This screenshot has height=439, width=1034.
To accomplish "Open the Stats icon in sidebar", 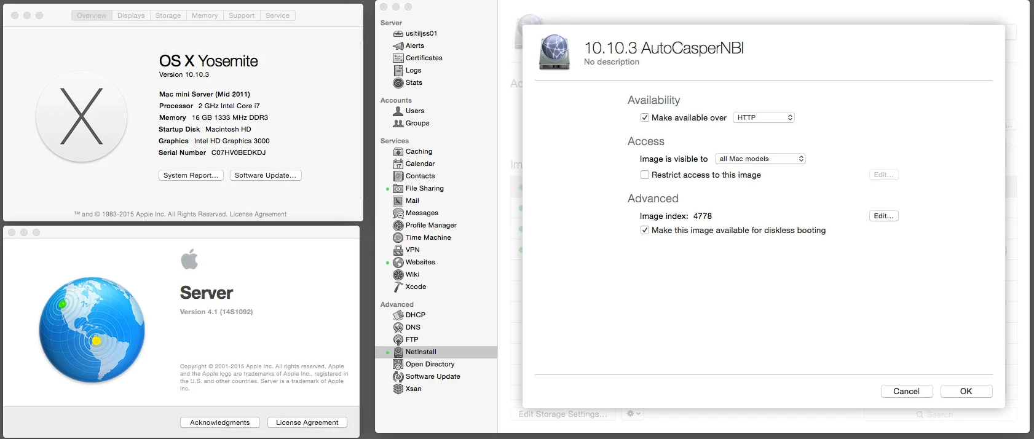I will [398, 82].
